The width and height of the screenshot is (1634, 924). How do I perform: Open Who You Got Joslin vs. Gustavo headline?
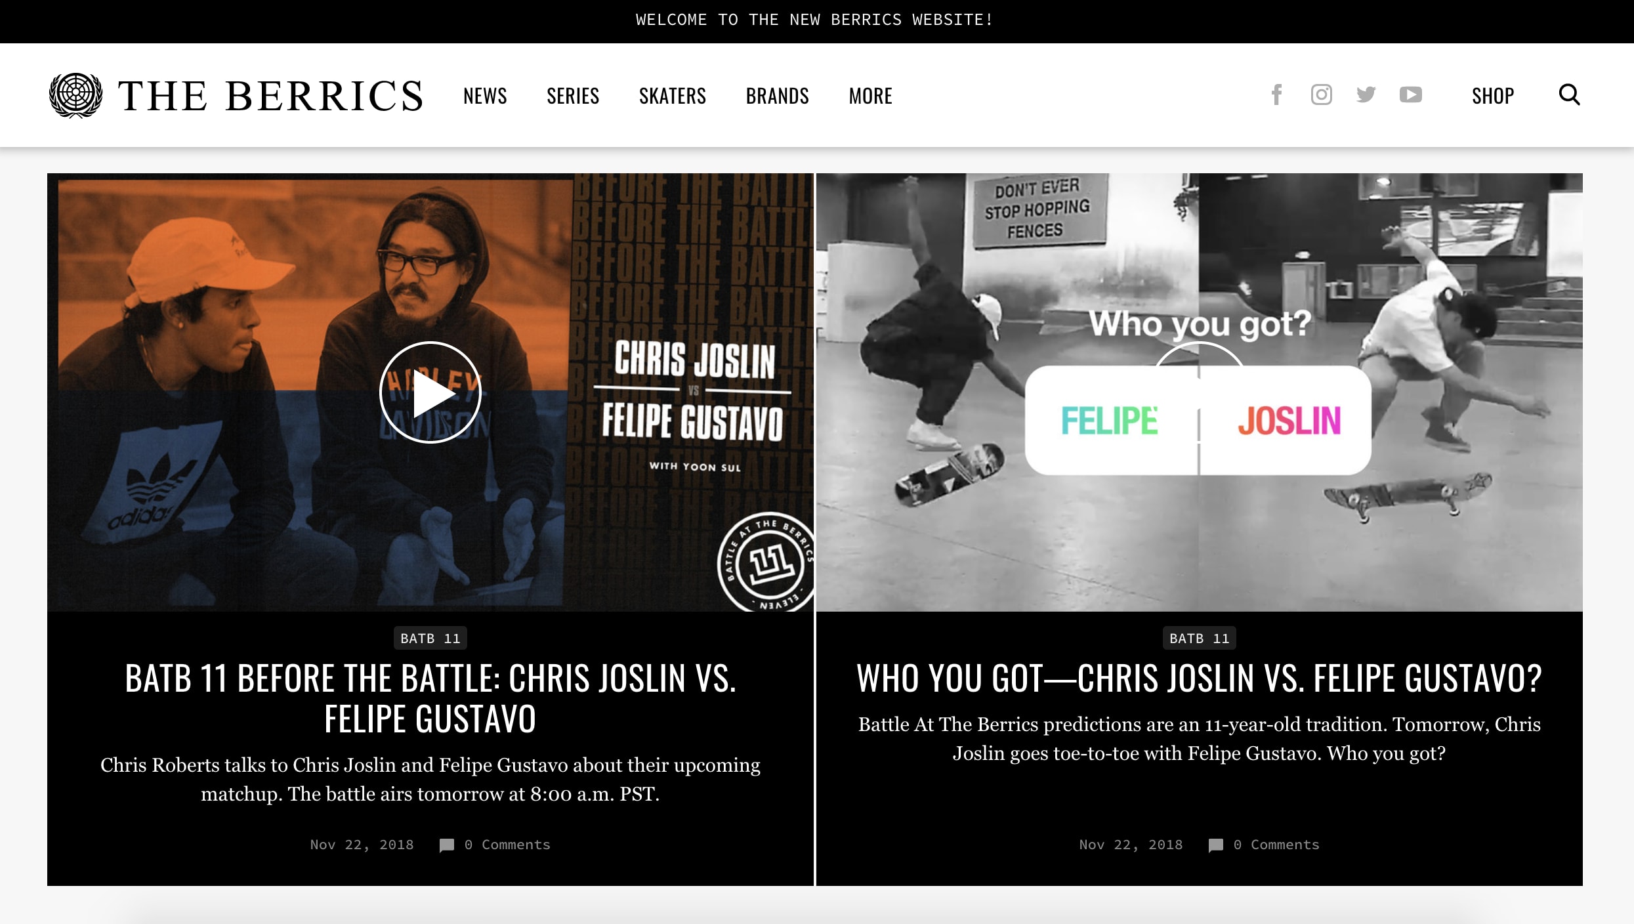pyautogui.click(x=1199, y=678)
